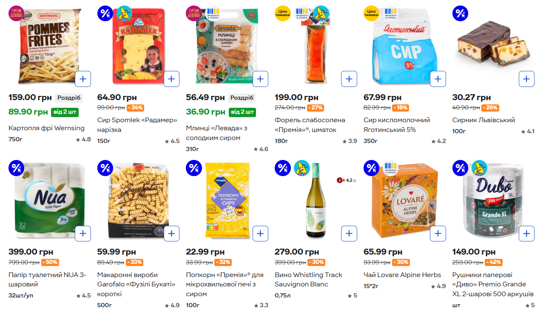The height and width of the screenshot is (314, 546).
Task: Add Lovare Alpine Herbs tea to cart
Action: click(x=438, y=233)
